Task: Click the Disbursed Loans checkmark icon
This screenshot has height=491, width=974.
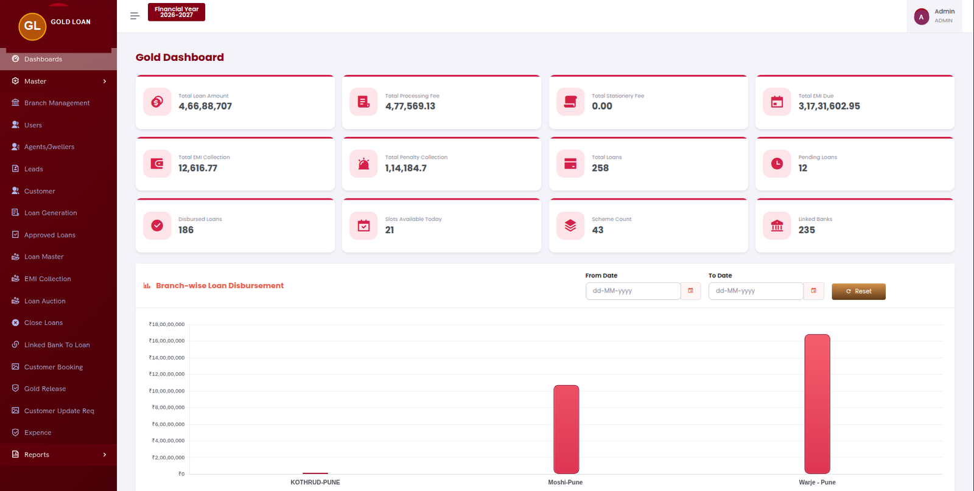Action: [157, 226]
